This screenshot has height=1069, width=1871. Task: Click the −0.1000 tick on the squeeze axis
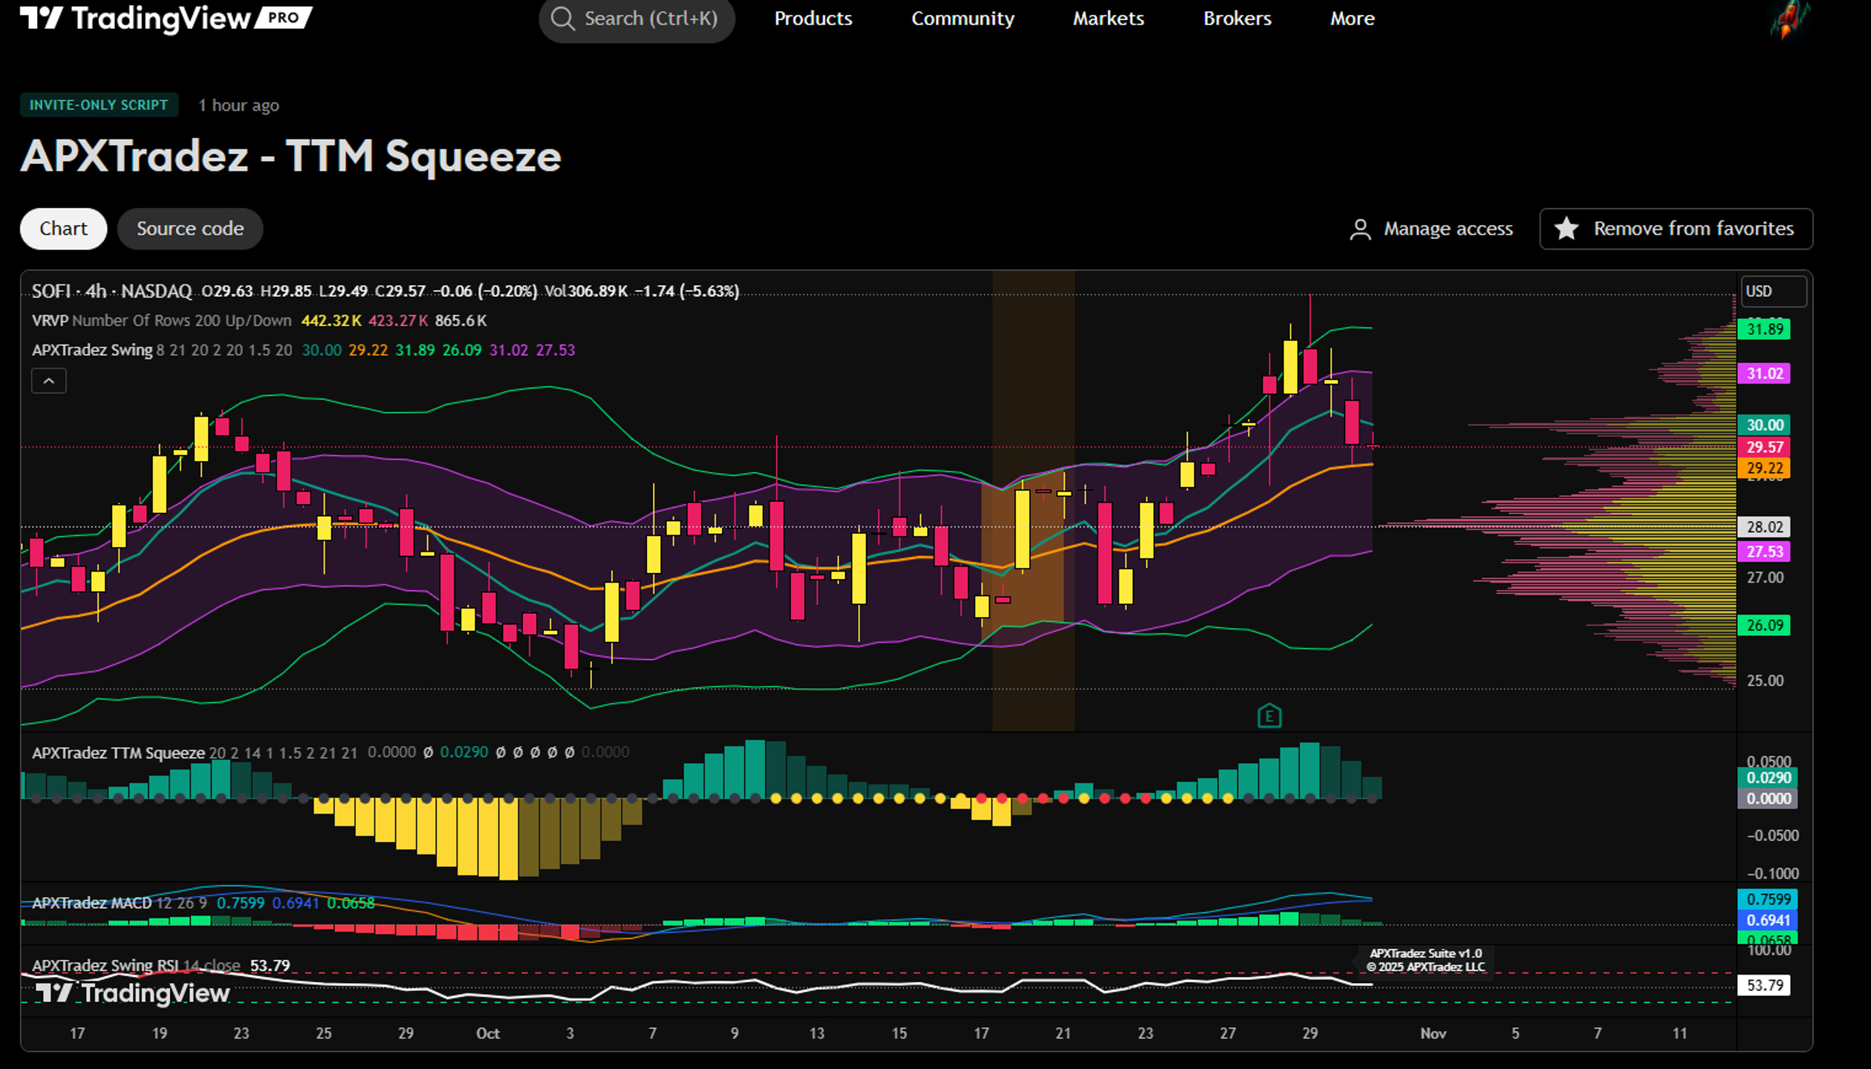[x=1772, y=873]
